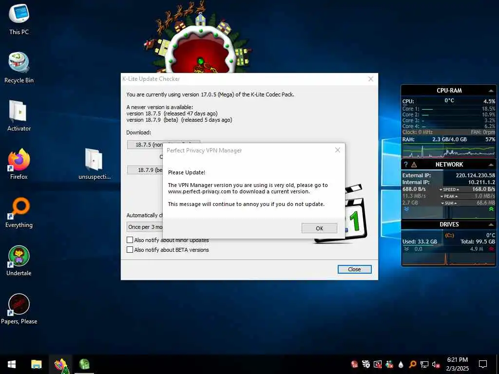This screenshot has height=374, width=499.
Task: Click the 'Total: 99.5 GB' drive text
Action: pos(478,242)
